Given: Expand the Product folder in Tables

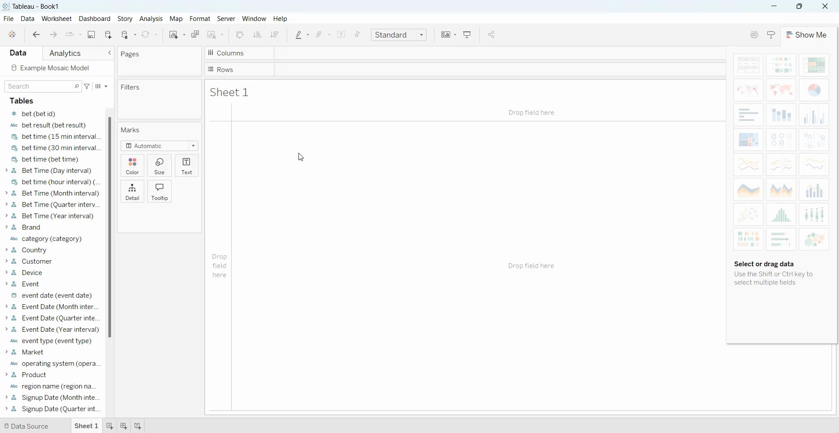Looking at the screenshot, I should pos(7,375).
